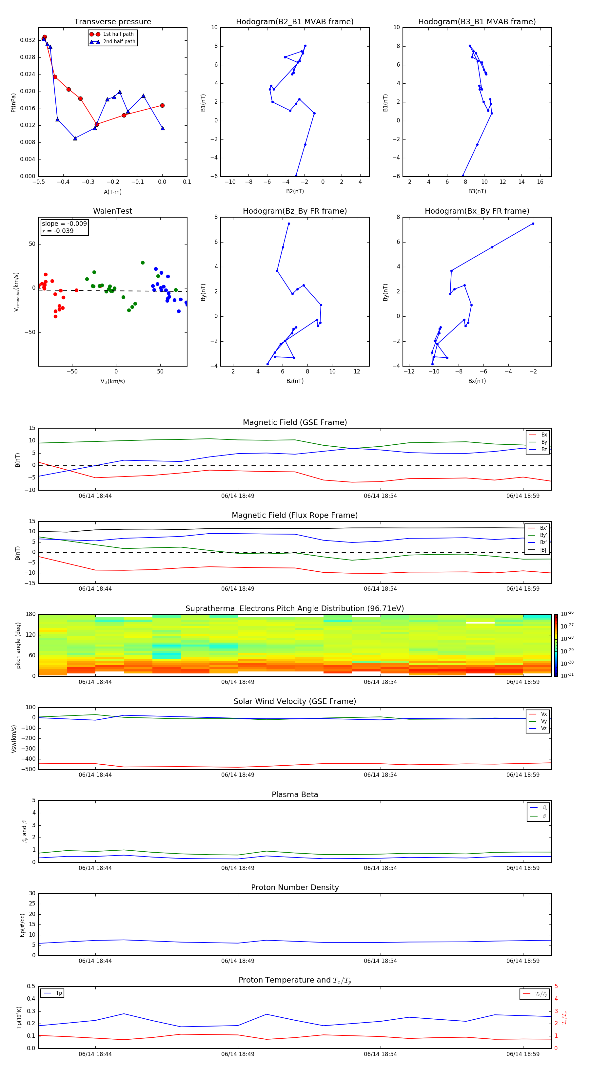
Task: Click the 'B3(nT)' x-axis label
Action: pyautogui.click(x=477, y=191)
